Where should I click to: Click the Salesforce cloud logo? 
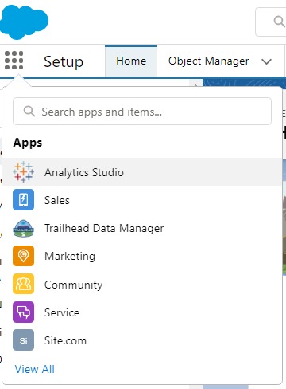click(23, 22)
